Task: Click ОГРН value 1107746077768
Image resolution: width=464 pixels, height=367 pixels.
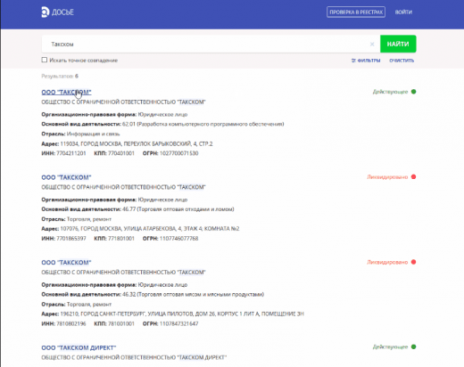Action: coord(179,239)
